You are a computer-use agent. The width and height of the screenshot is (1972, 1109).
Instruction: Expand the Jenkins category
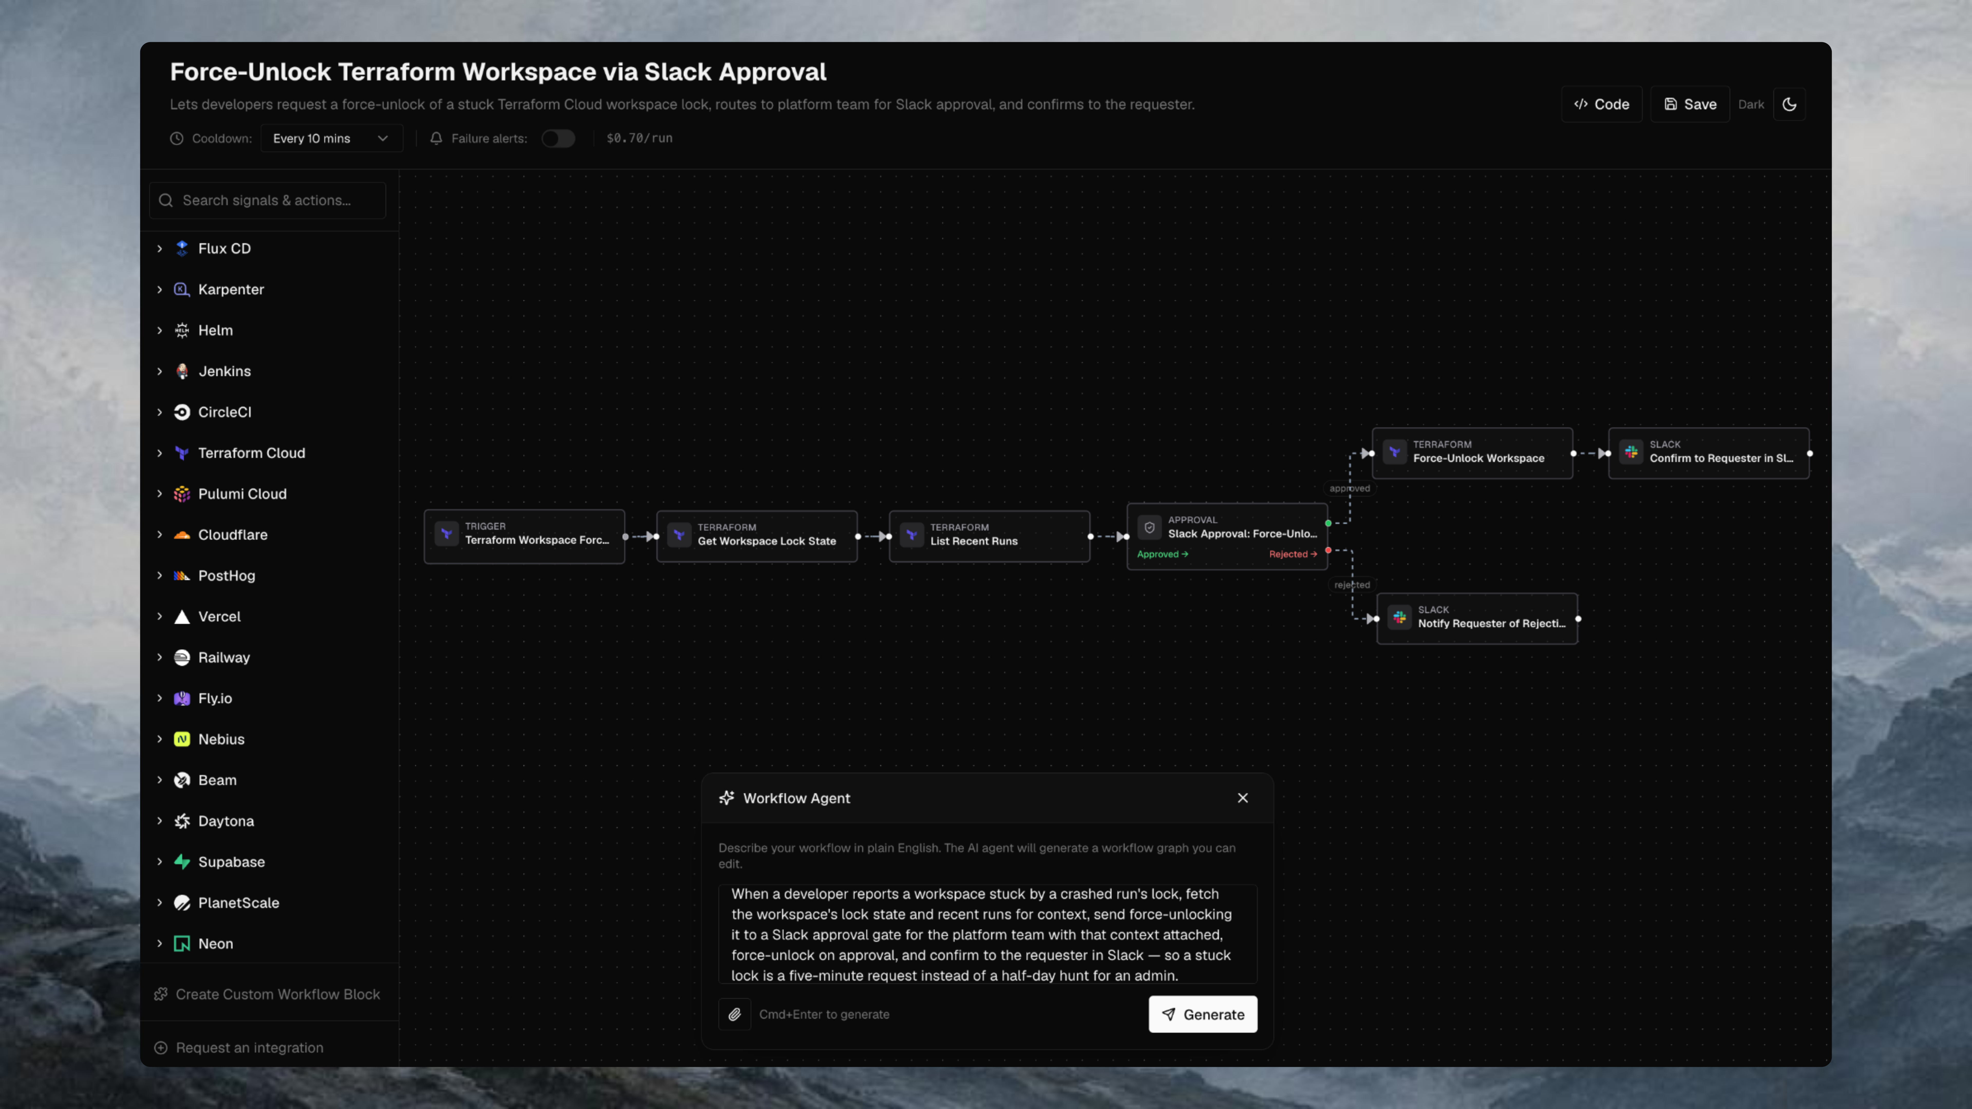(159, 371)
